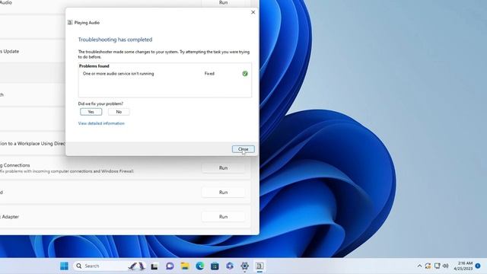This screenshot has height=274, width=487.
Task: Click the "Fixed" status text
Action: (x=209, y=74)
